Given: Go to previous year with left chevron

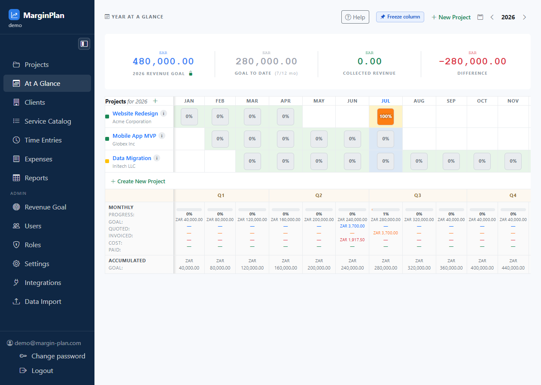Looking at the screenshot, I should (x=492, y=17).
